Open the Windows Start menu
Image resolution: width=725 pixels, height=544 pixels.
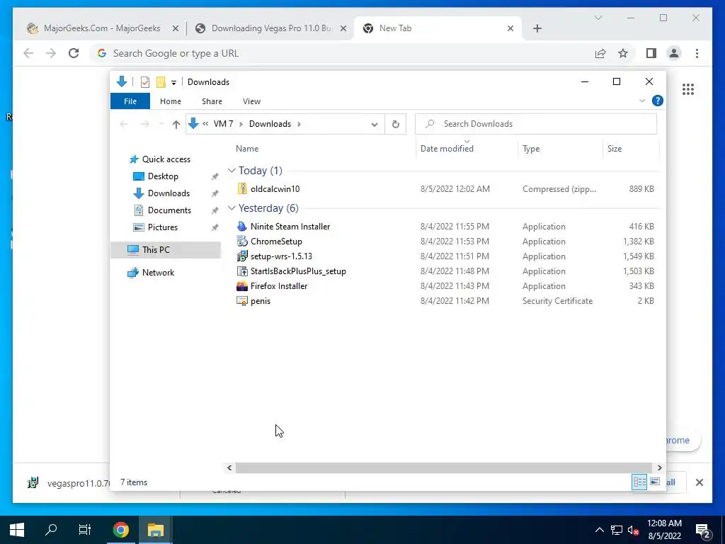point(17,530)
